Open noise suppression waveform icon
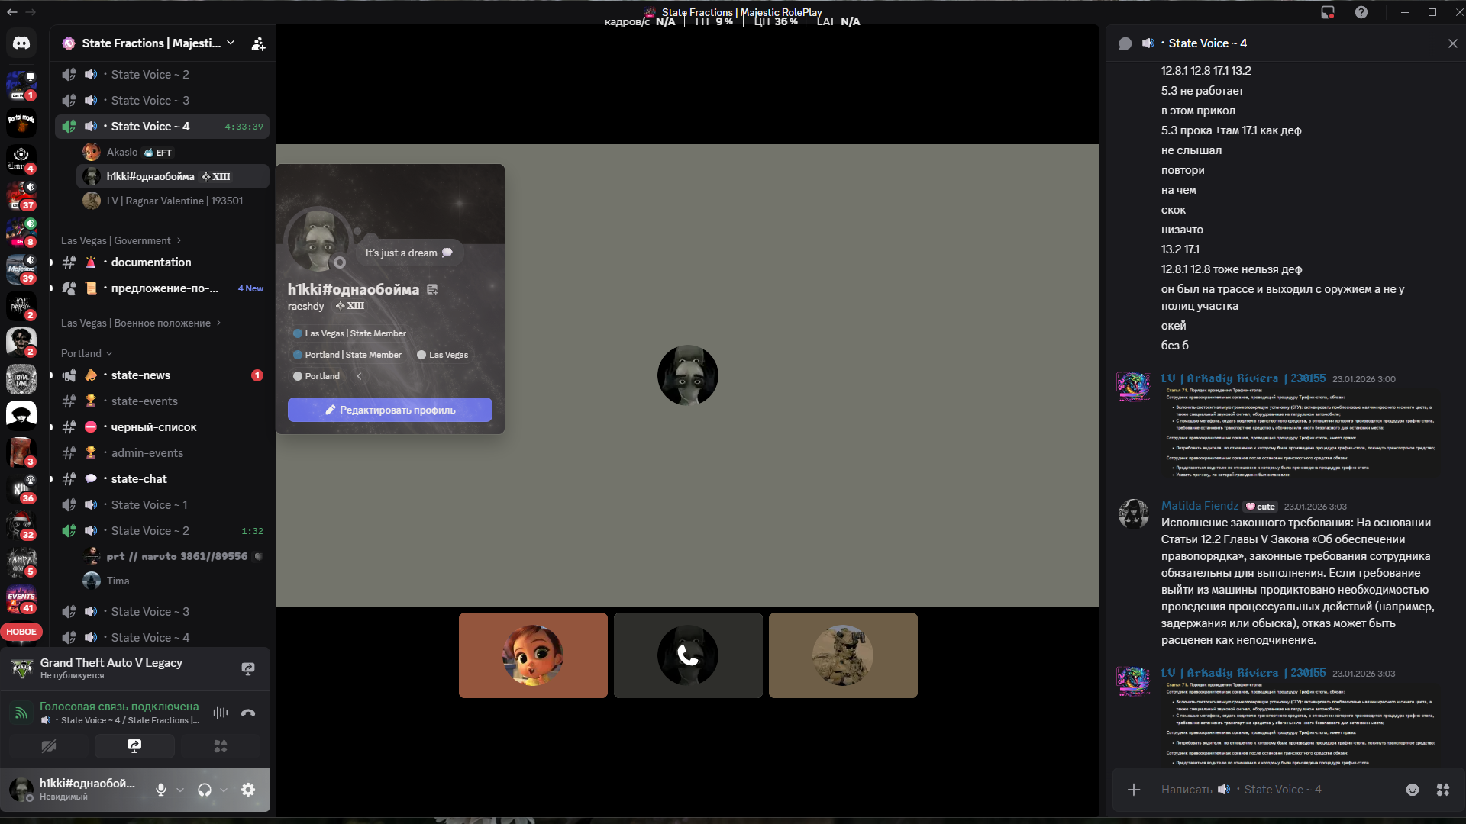The width and height of the screenshot is (1466, 824). (221, 713)
